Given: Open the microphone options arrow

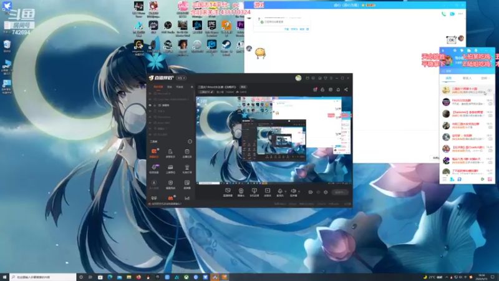Looking at the screenshot, I should (285, 192).
